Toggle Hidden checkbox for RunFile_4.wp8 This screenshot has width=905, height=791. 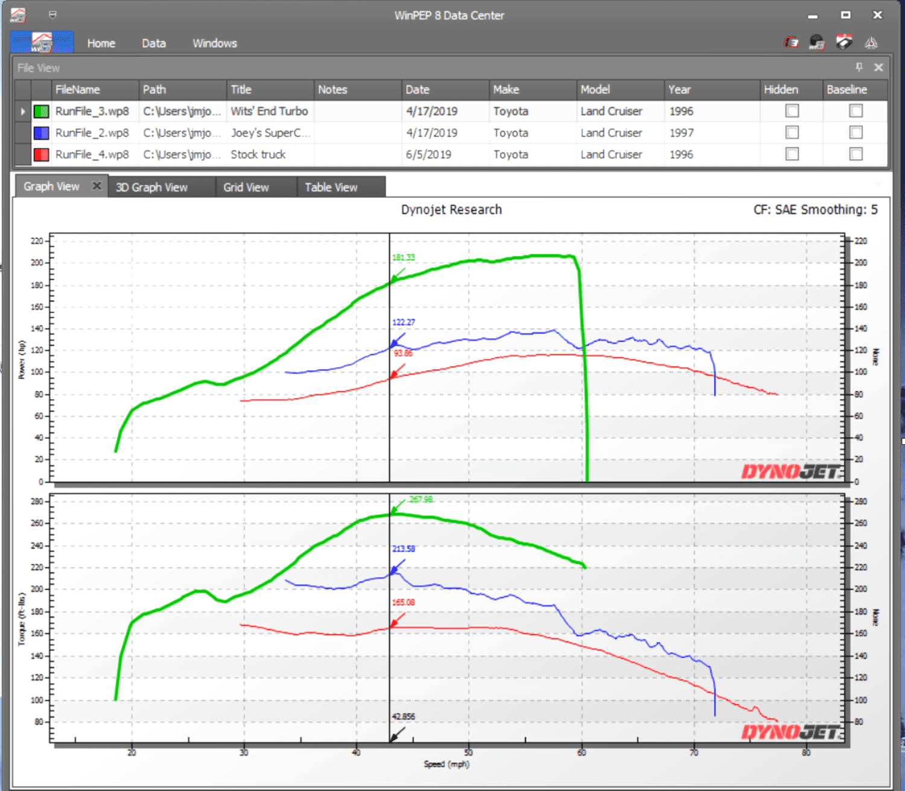[792, 154]
